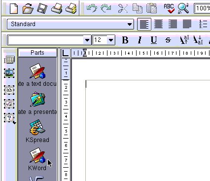Select the KSpread part
This screenshot has width=210, height=181.
37,131
